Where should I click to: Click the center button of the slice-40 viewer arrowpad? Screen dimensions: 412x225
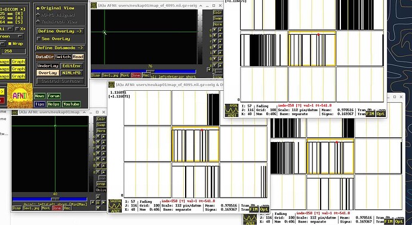98,202
